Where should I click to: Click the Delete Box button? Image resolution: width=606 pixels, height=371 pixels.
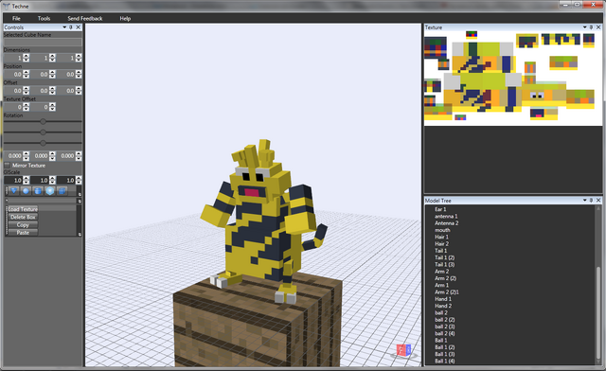click(23, 217)
